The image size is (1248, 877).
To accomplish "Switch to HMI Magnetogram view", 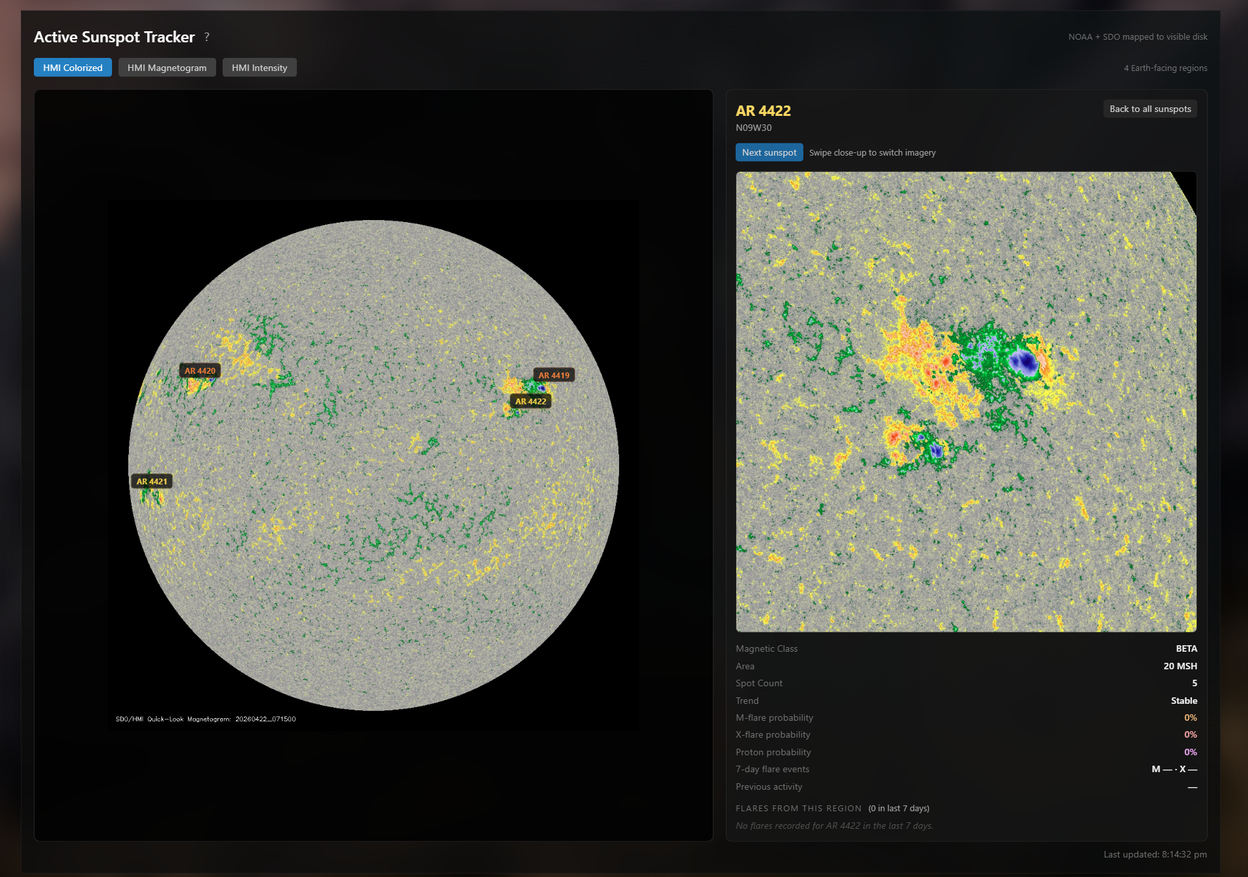I will tap(167, 68).
